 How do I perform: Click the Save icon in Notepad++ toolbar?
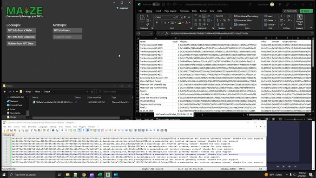[x=11, y=130]
